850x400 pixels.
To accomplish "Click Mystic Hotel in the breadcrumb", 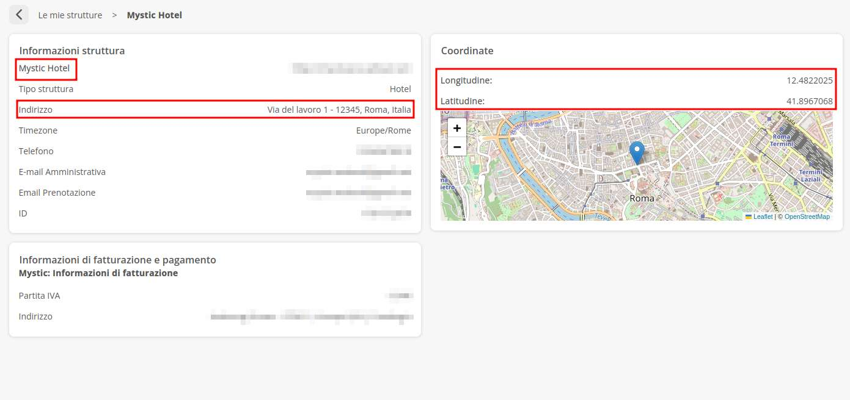I will pos(155,15).
